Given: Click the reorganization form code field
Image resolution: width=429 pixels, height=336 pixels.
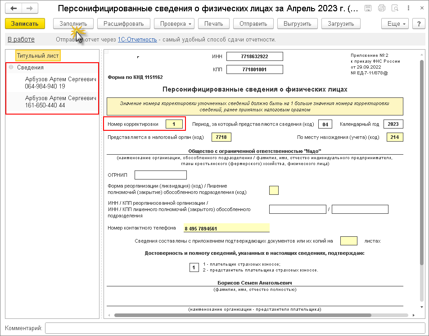Looking at the screenshot, I should (274, 190).
